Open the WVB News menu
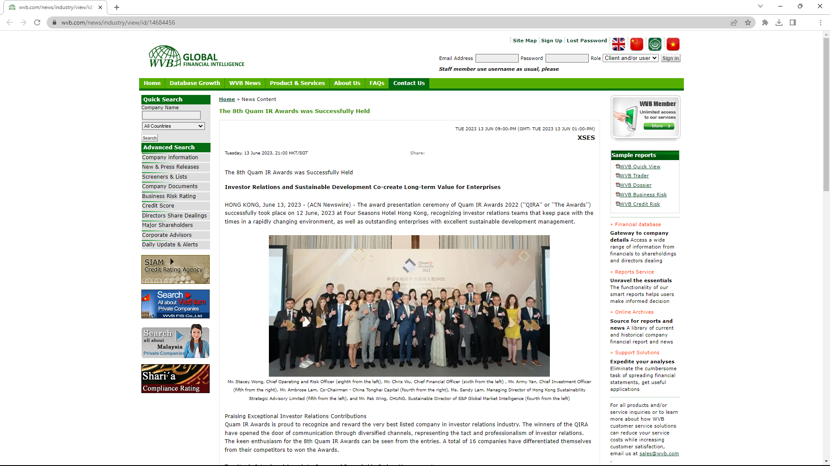The image size is (830, 466). point(245,83)
